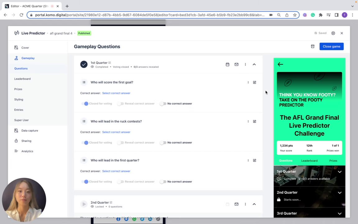Open the browser extensions puzzle icon
The image size is (358, 224).
321,15
